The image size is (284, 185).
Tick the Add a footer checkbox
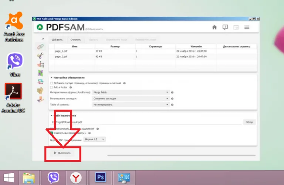click(x=52, y=87)
